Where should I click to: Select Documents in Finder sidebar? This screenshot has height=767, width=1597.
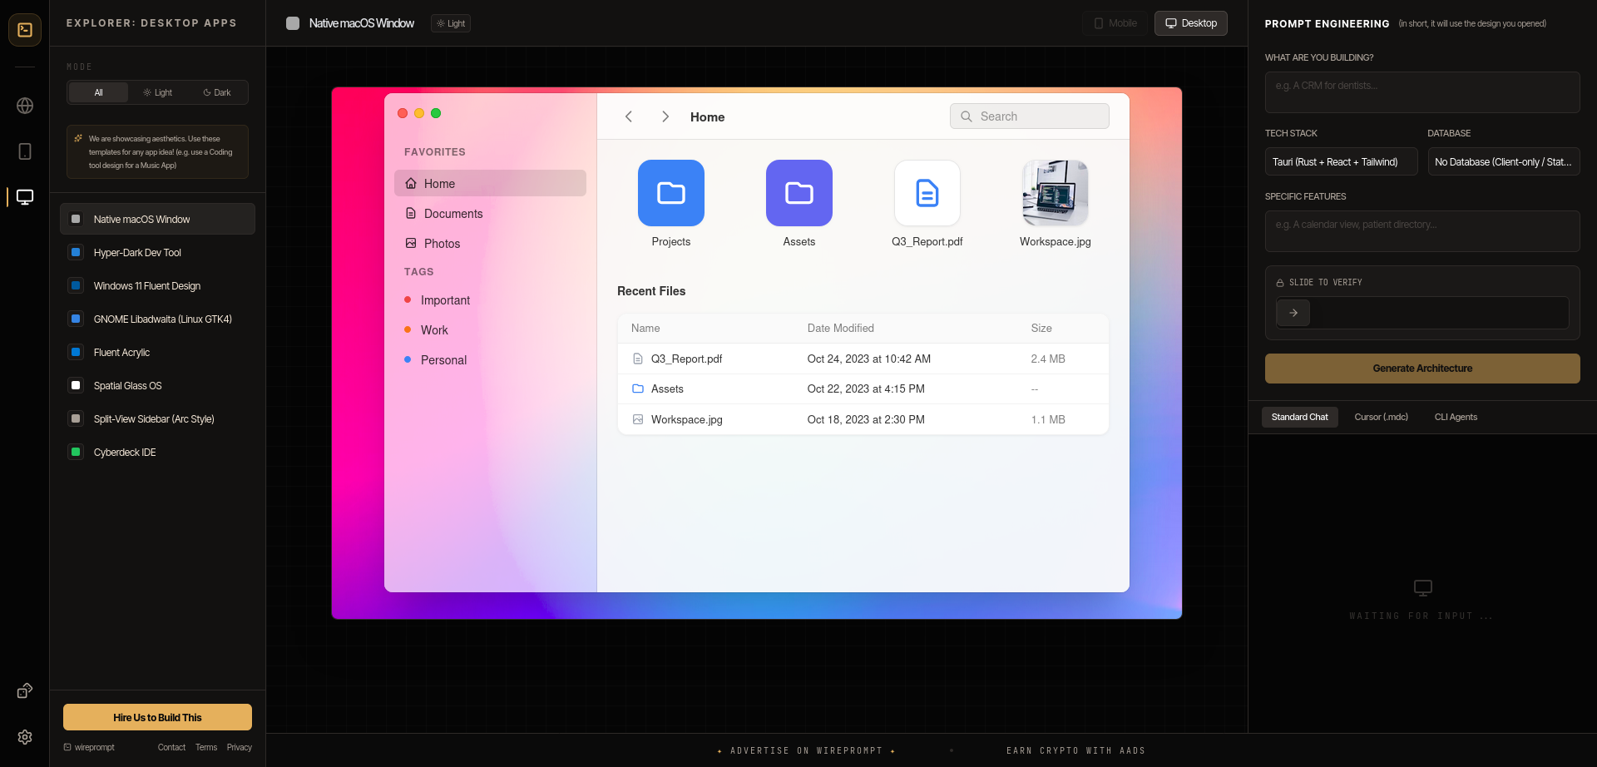tap(490, 213)
